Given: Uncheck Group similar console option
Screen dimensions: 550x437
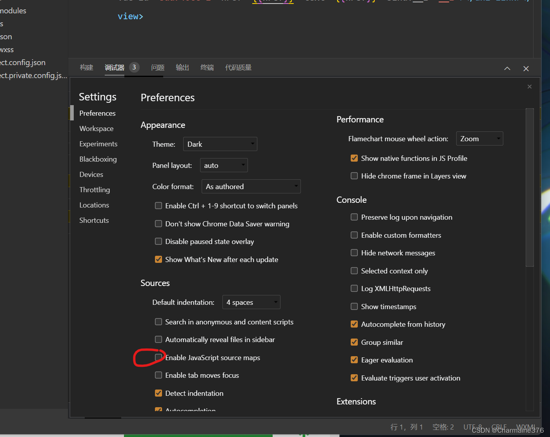Looking at the screenshot, I should 354,342.
